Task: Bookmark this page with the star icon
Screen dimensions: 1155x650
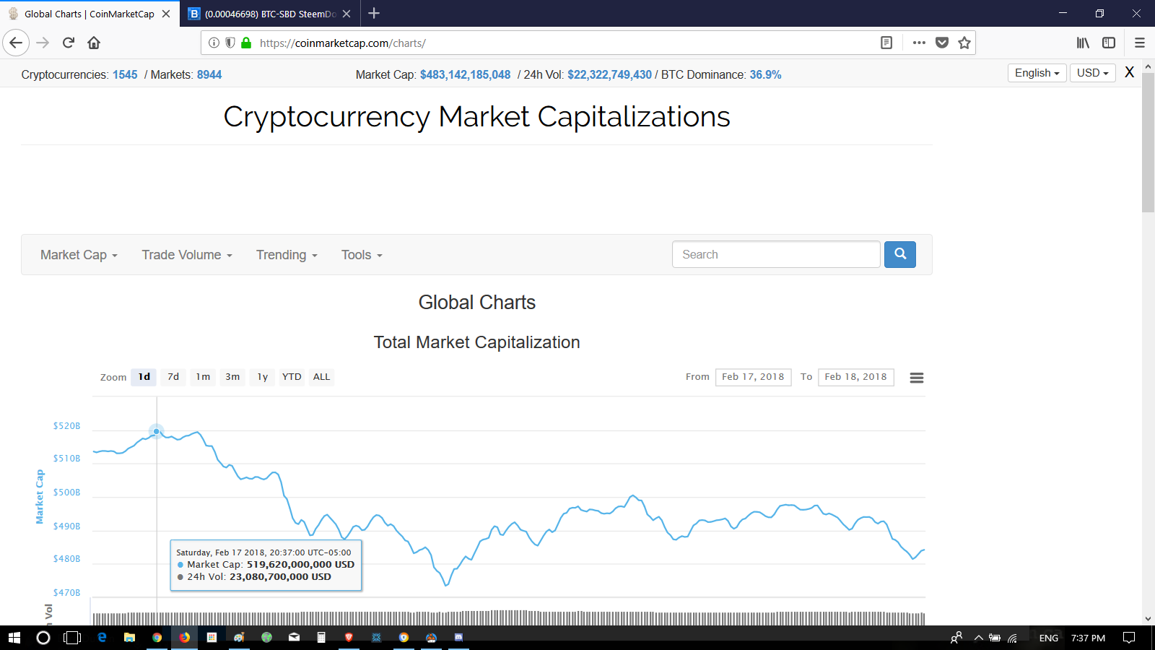Action: [964, 43]
